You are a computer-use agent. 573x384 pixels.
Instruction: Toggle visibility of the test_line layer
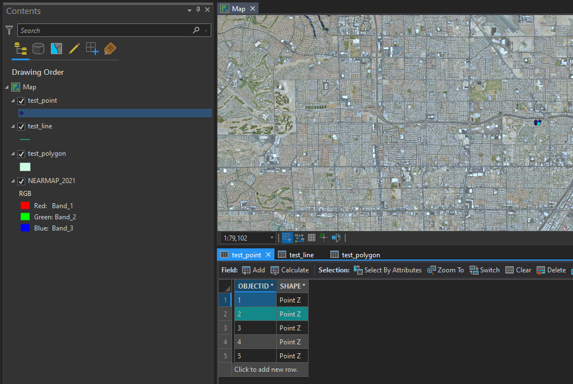[x=21, y=126]
